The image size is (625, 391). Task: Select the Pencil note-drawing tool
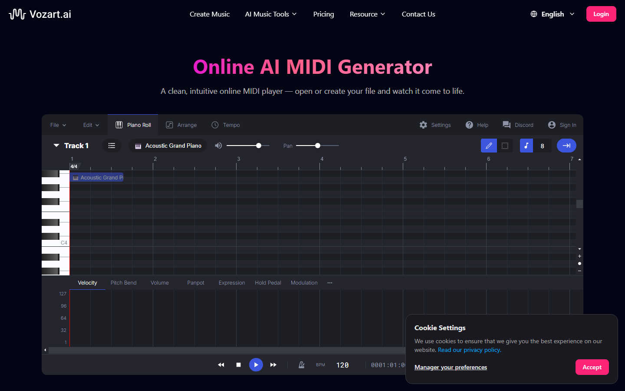tap(489, 146)
